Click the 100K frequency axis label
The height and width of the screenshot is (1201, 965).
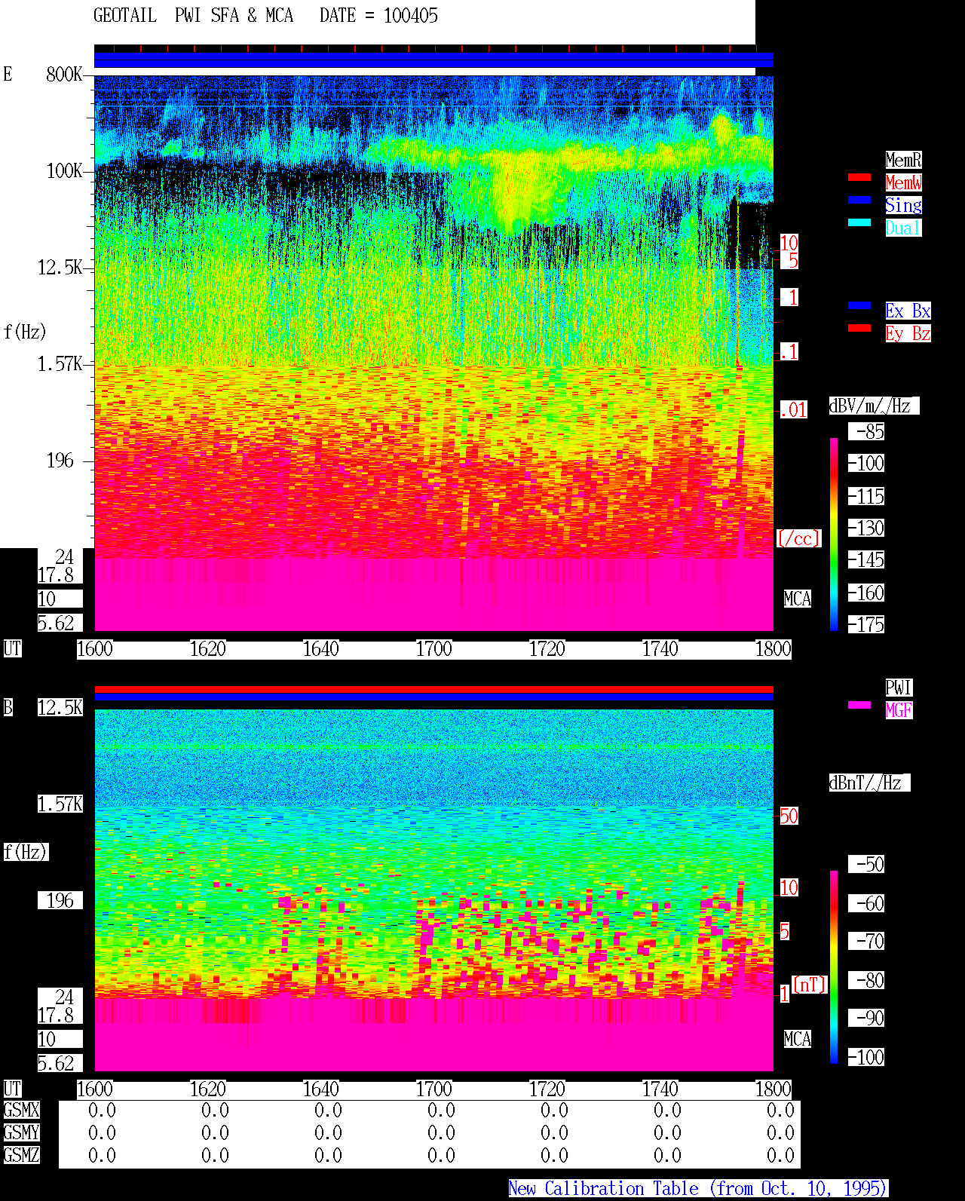64,170
